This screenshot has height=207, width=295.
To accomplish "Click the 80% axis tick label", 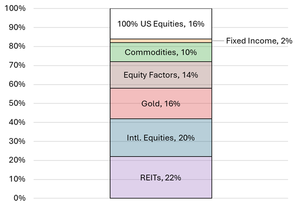I will (18, 47).
